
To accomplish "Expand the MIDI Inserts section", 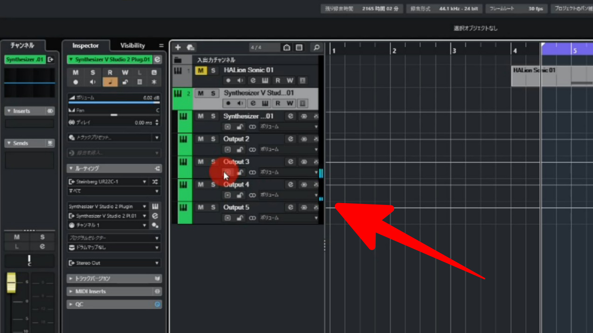I will point(71,292).
